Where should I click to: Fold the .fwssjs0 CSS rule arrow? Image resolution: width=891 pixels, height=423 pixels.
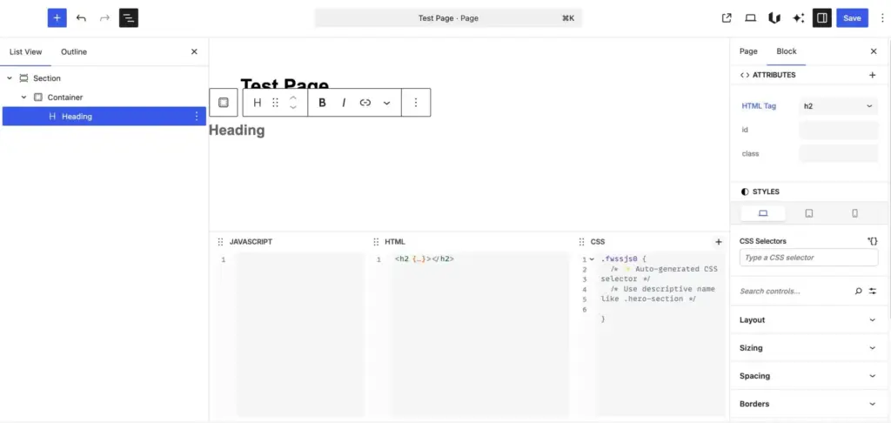[x=592, y=259]
